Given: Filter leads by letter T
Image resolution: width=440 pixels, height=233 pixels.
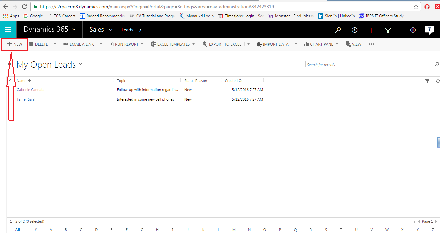Looking at the screenshot, I should (x=341, y=230).
